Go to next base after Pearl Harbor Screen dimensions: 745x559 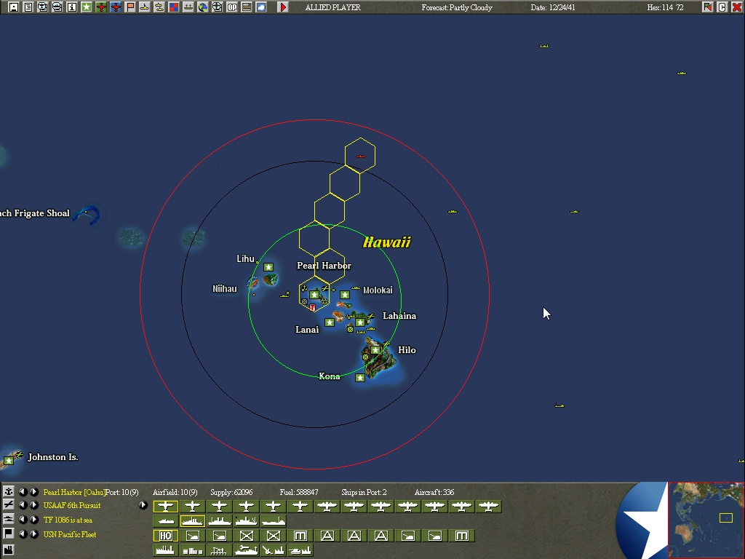pyautogui.click(x=33, y=492)
